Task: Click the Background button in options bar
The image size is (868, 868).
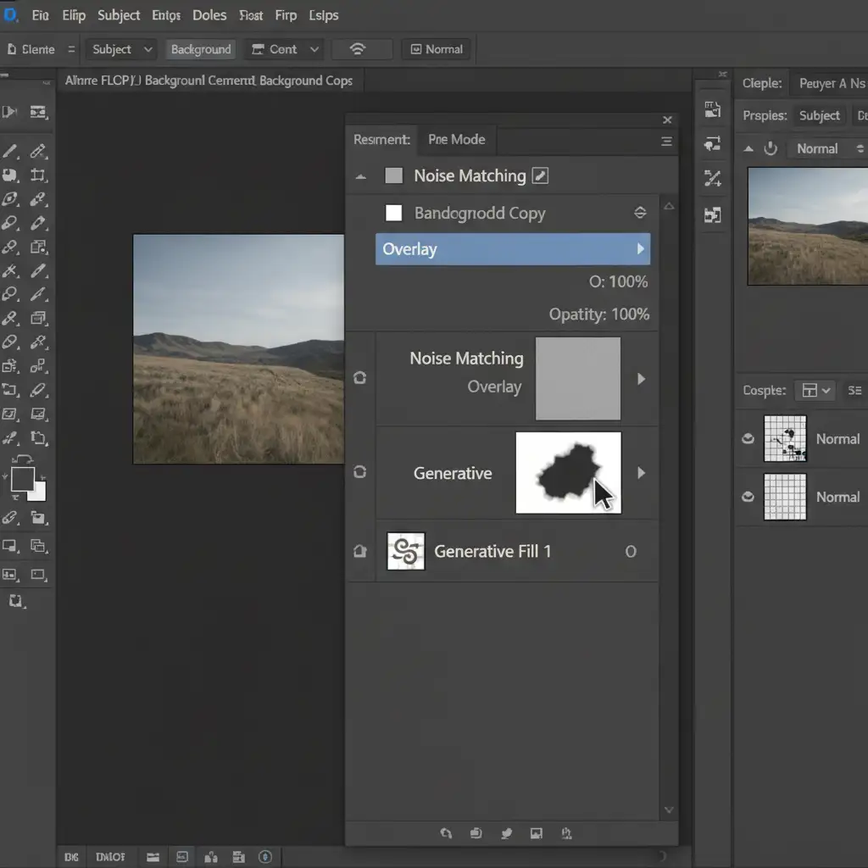Action: click(x=201, y=49)
